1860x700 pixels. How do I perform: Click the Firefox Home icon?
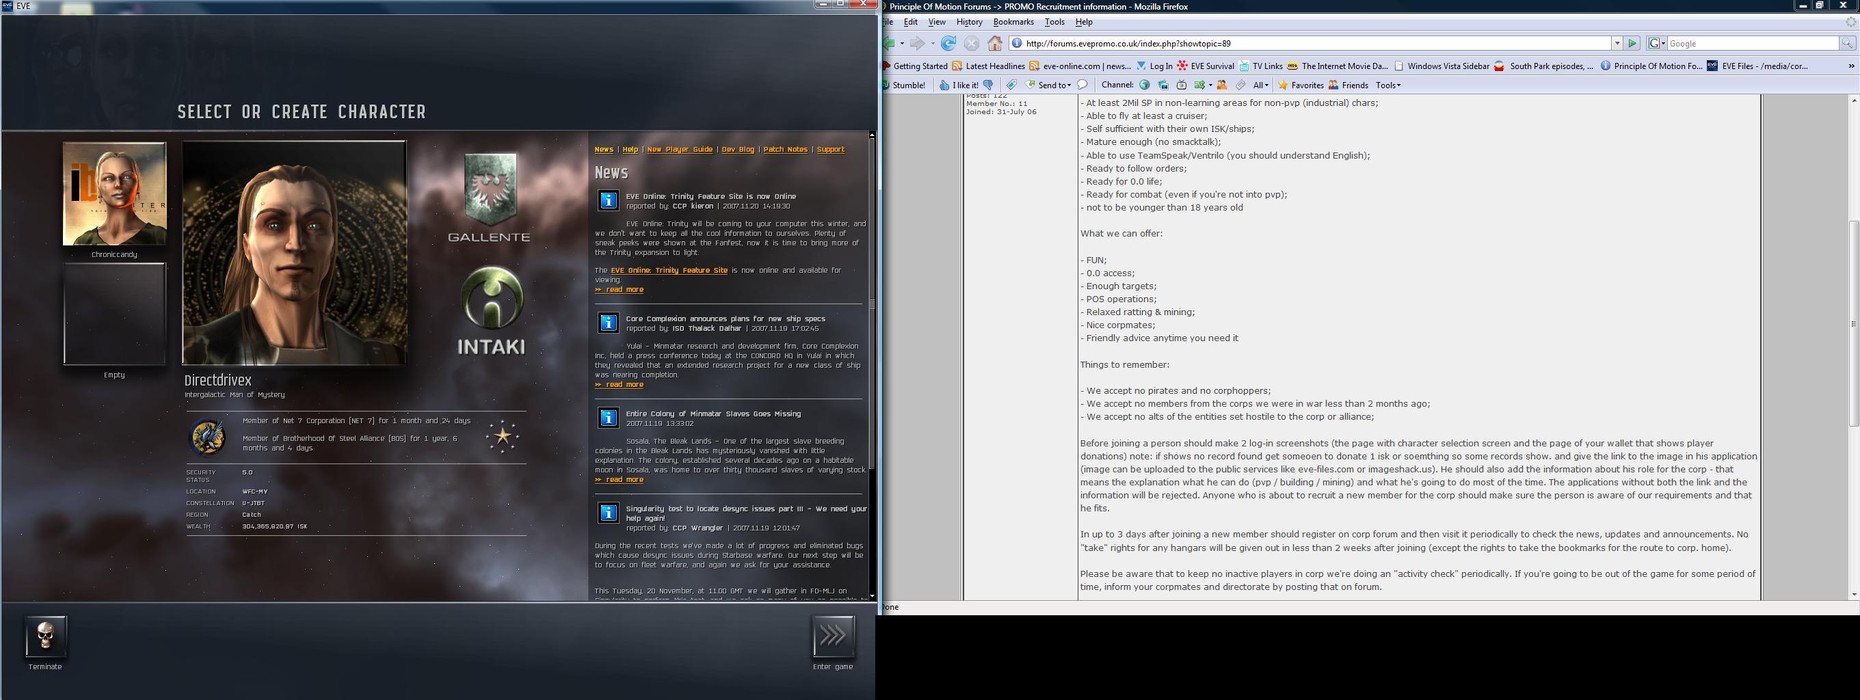coord(995,43)
